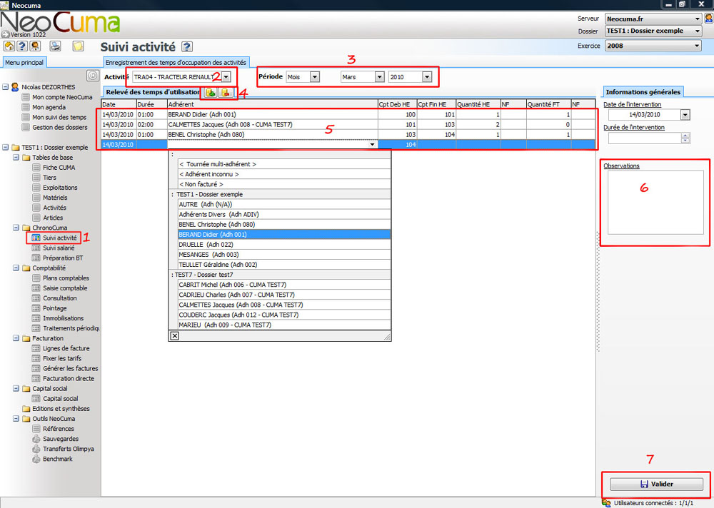The width and height of the screenshot is (714, 508).
Task: Open Saisie comptable under Comptabilité
Action: click(65, 288)
